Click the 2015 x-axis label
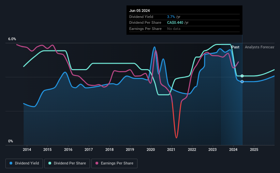The width and height of the screenshot is (280, 173). [47, 150]
